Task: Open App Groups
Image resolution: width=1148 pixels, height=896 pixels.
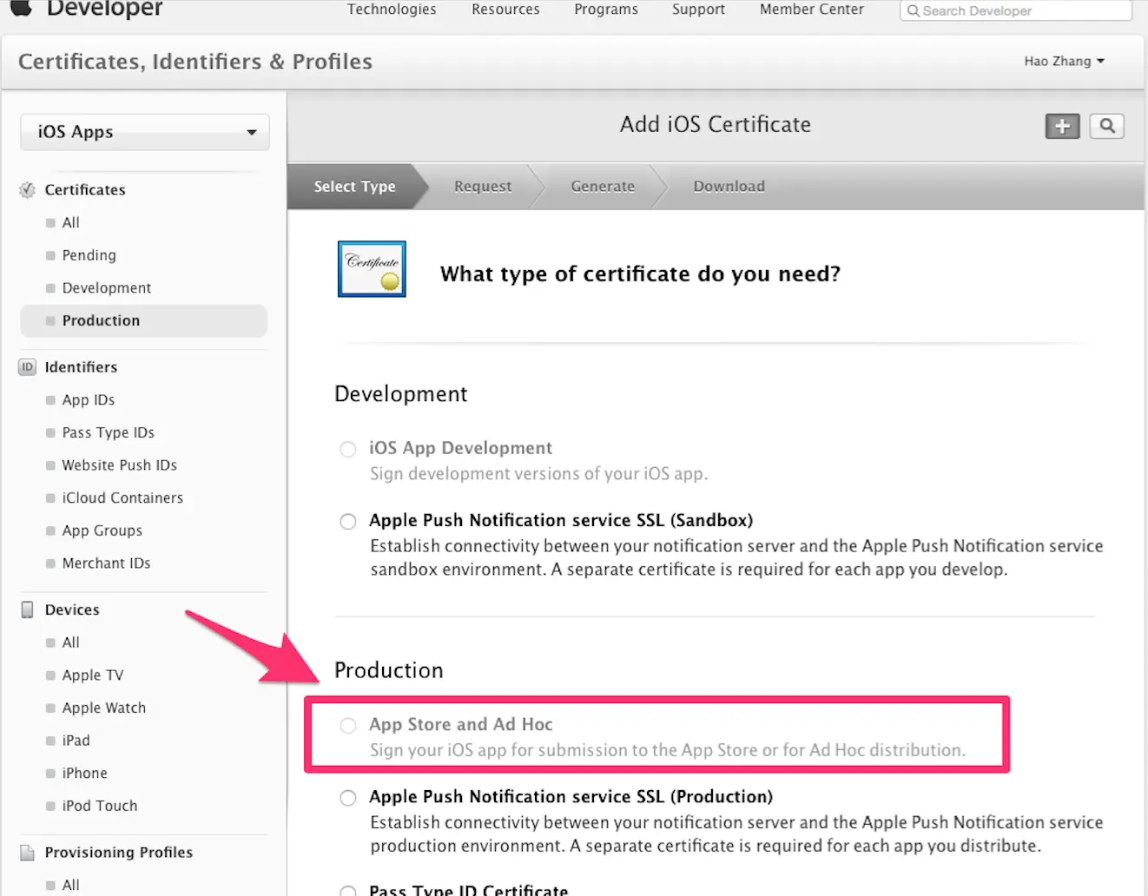Action: (102, 530)
